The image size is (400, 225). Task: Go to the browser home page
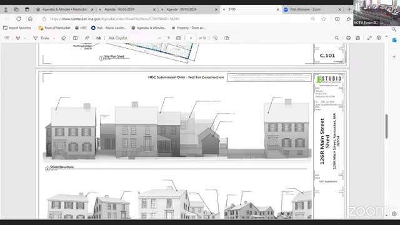(30, 19)
